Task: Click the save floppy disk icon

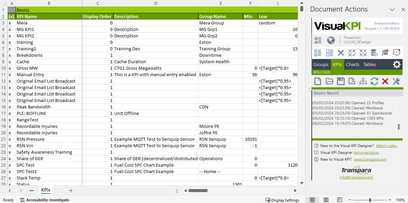Action: click(340, 81)
